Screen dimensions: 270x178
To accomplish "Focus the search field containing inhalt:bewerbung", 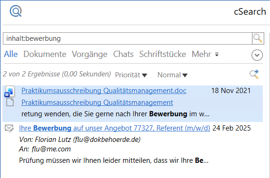I will click(127, 38).
